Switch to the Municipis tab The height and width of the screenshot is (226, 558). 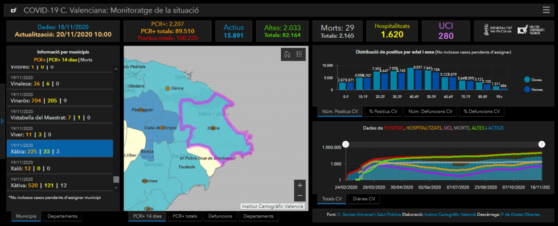coord(26,216)
